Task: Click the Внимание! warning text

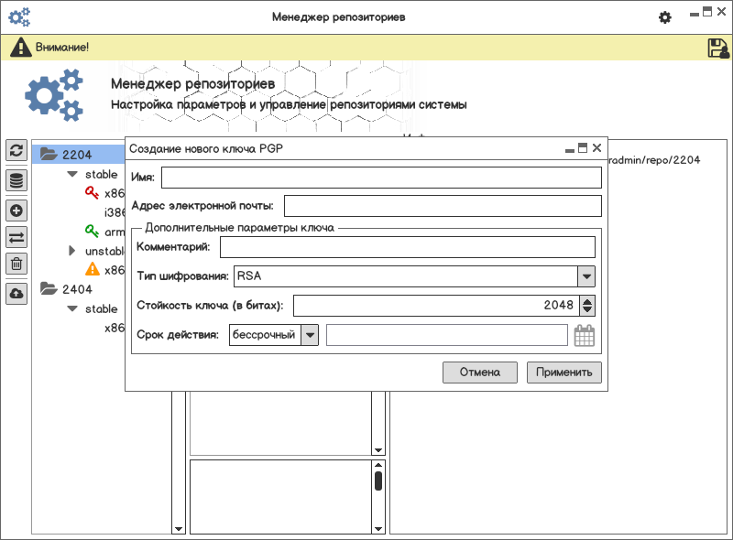Action: pyautogui.click(x=61, y=48)
